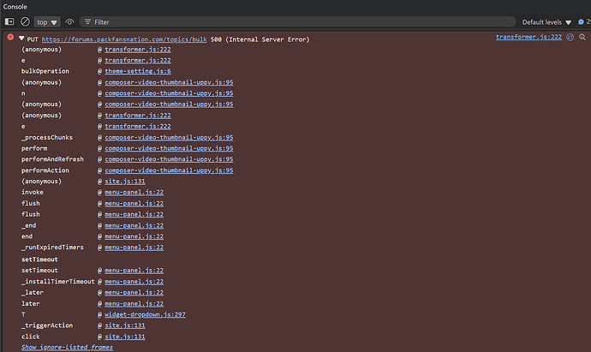Open source link on the perform frame
Image resolution: width=591 pixels, height=352 pixels.
click(169, 148)
